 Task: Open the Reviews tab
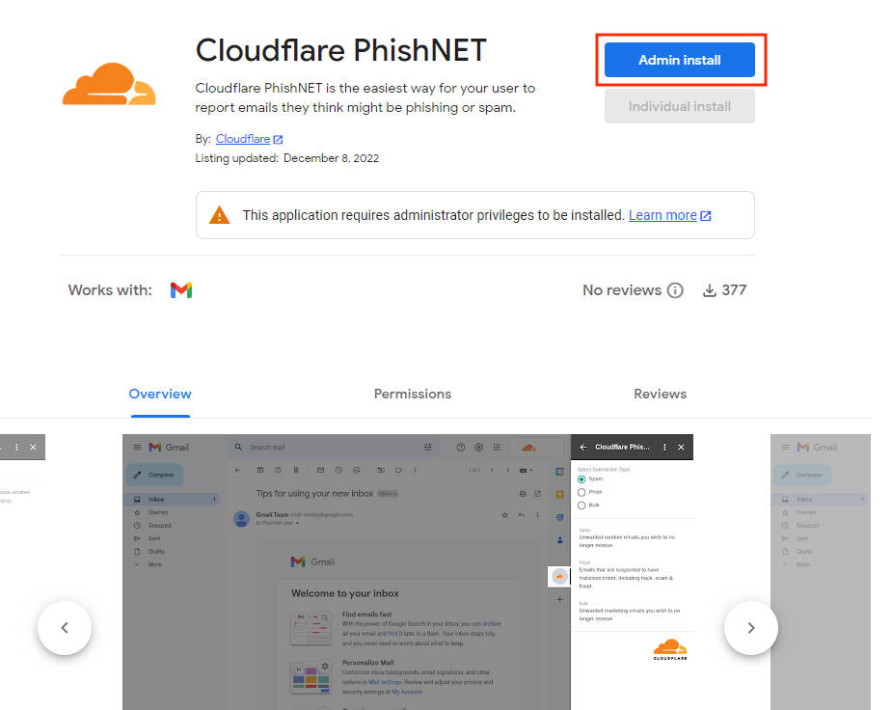click(660, 394)
